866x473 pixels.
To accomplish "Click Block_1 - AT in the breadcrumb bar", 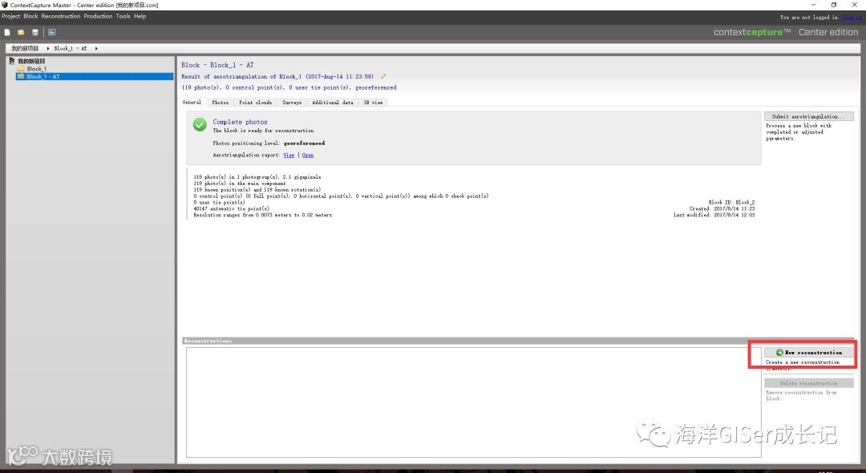I will [70, 49].
